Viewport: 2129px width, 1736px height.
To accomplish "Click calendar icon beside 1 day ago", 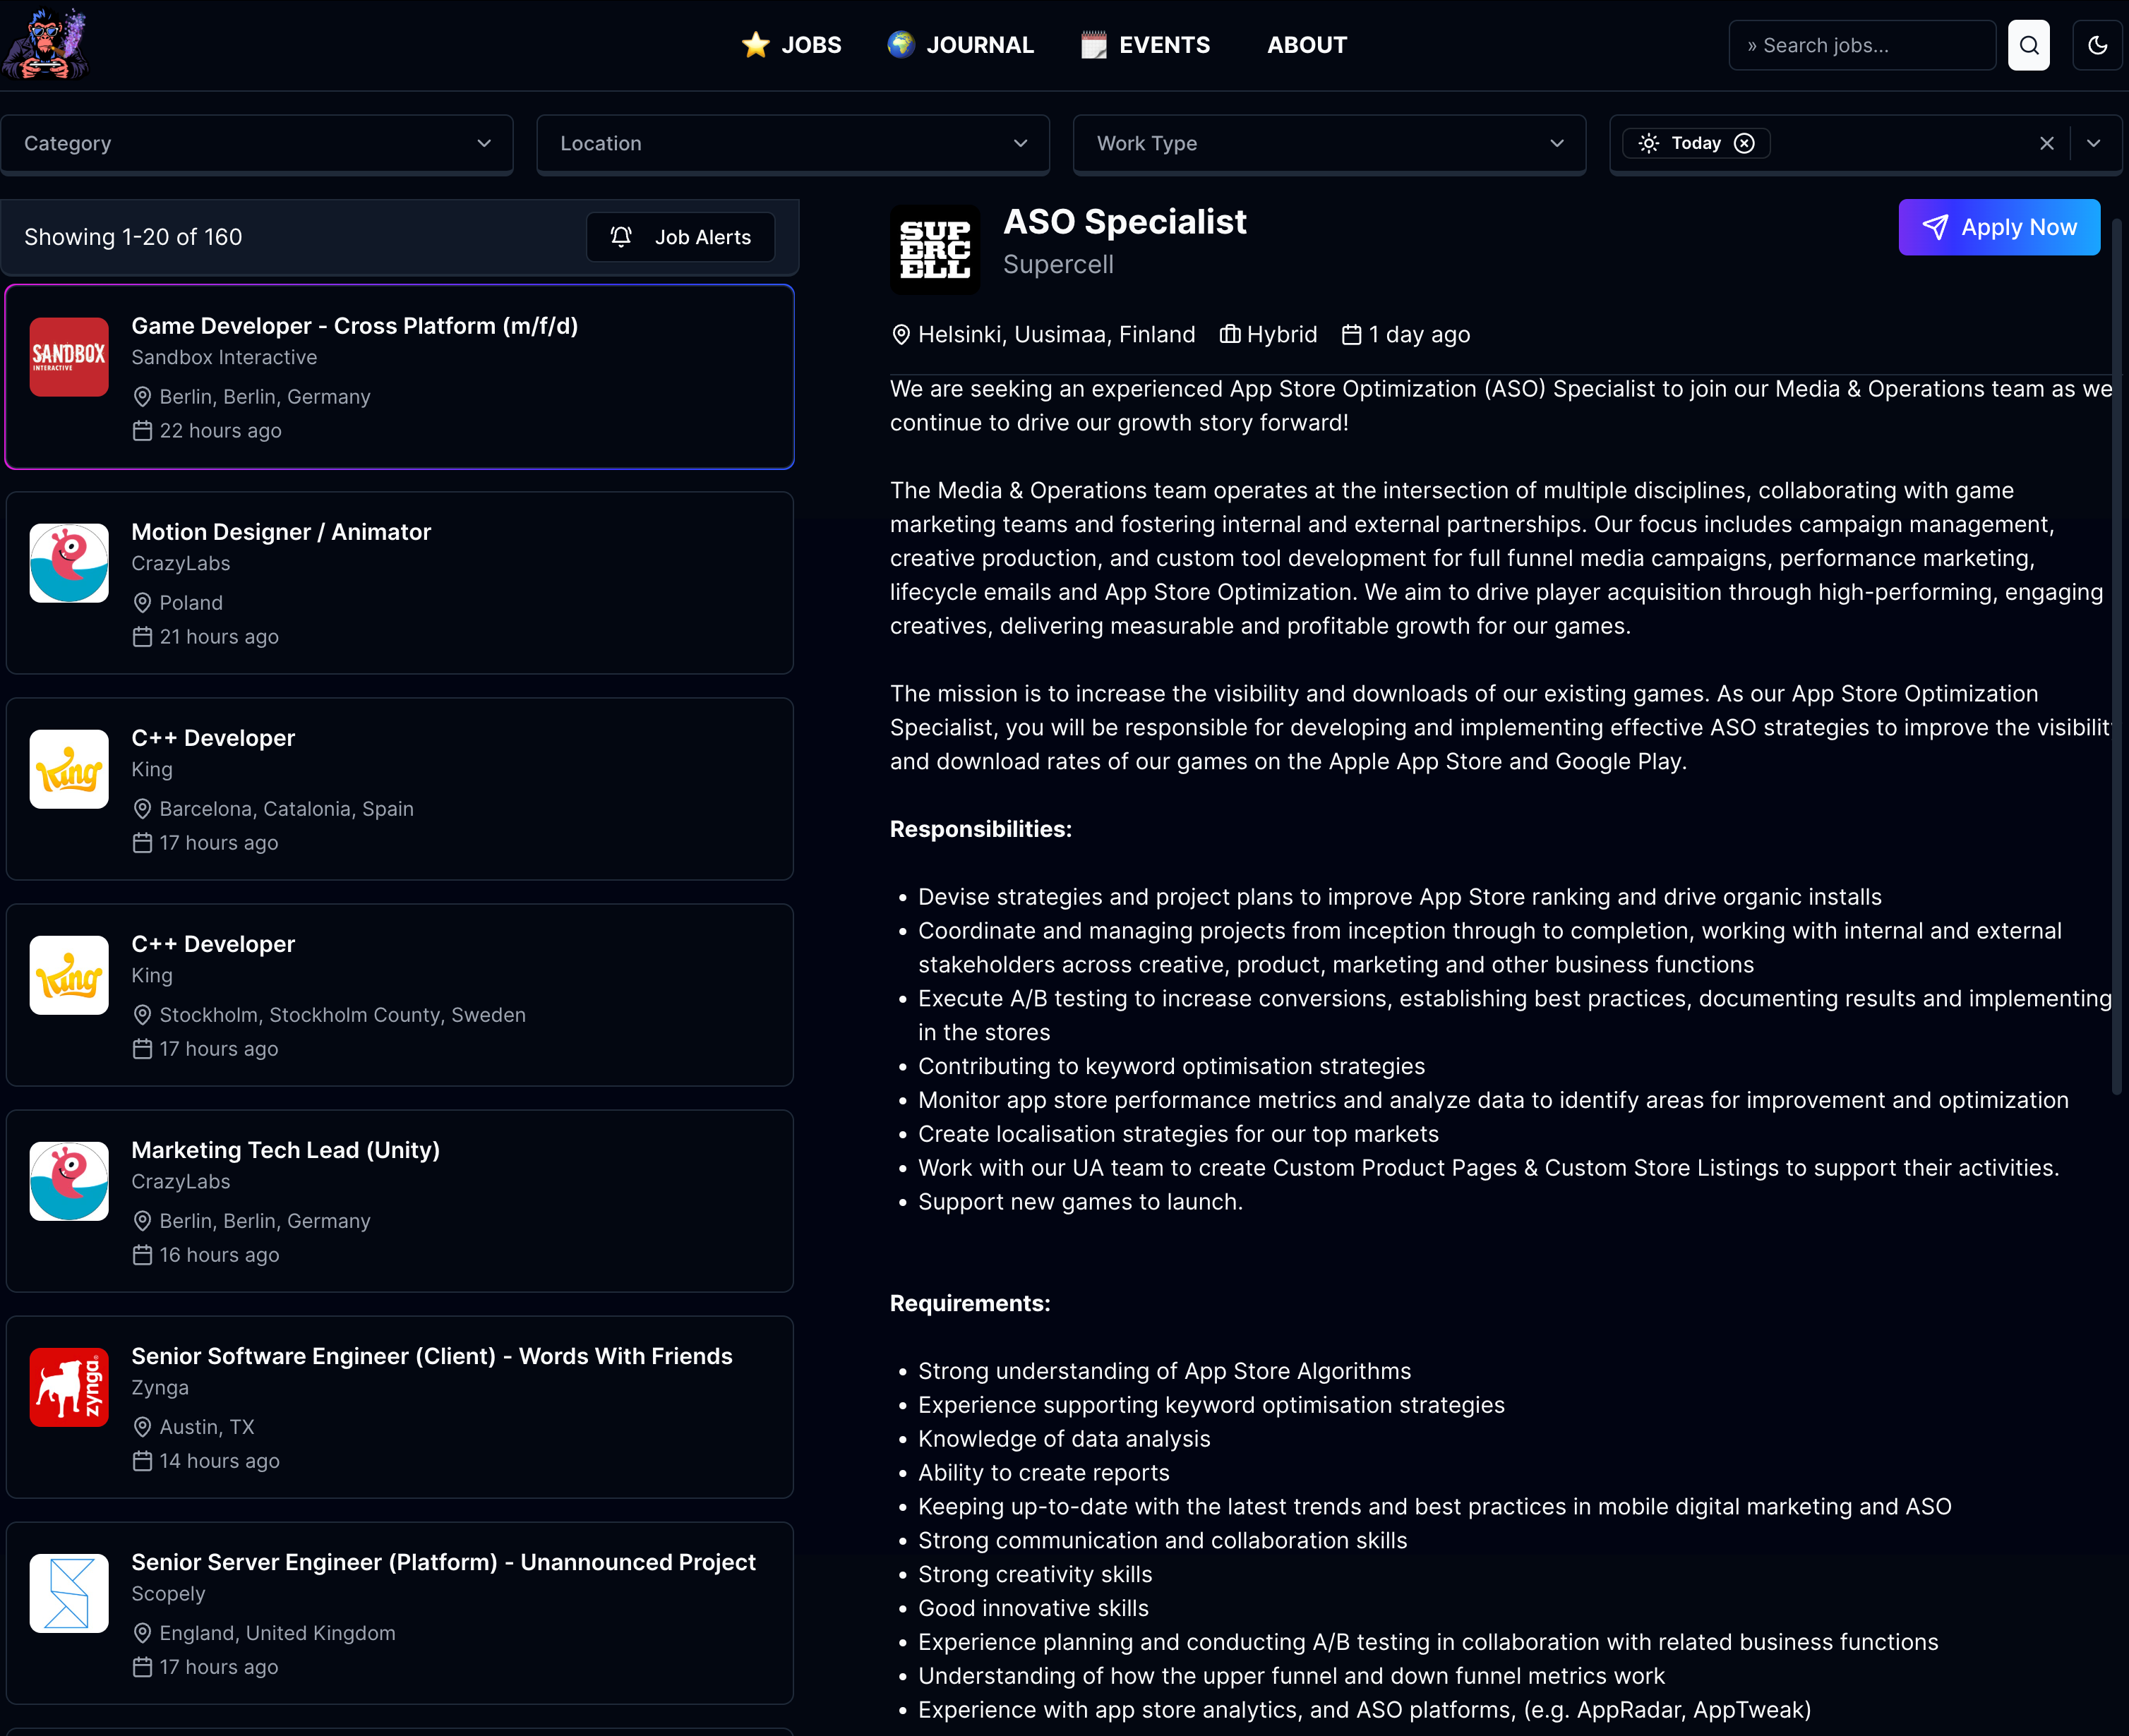I will tap(1352, 334).
